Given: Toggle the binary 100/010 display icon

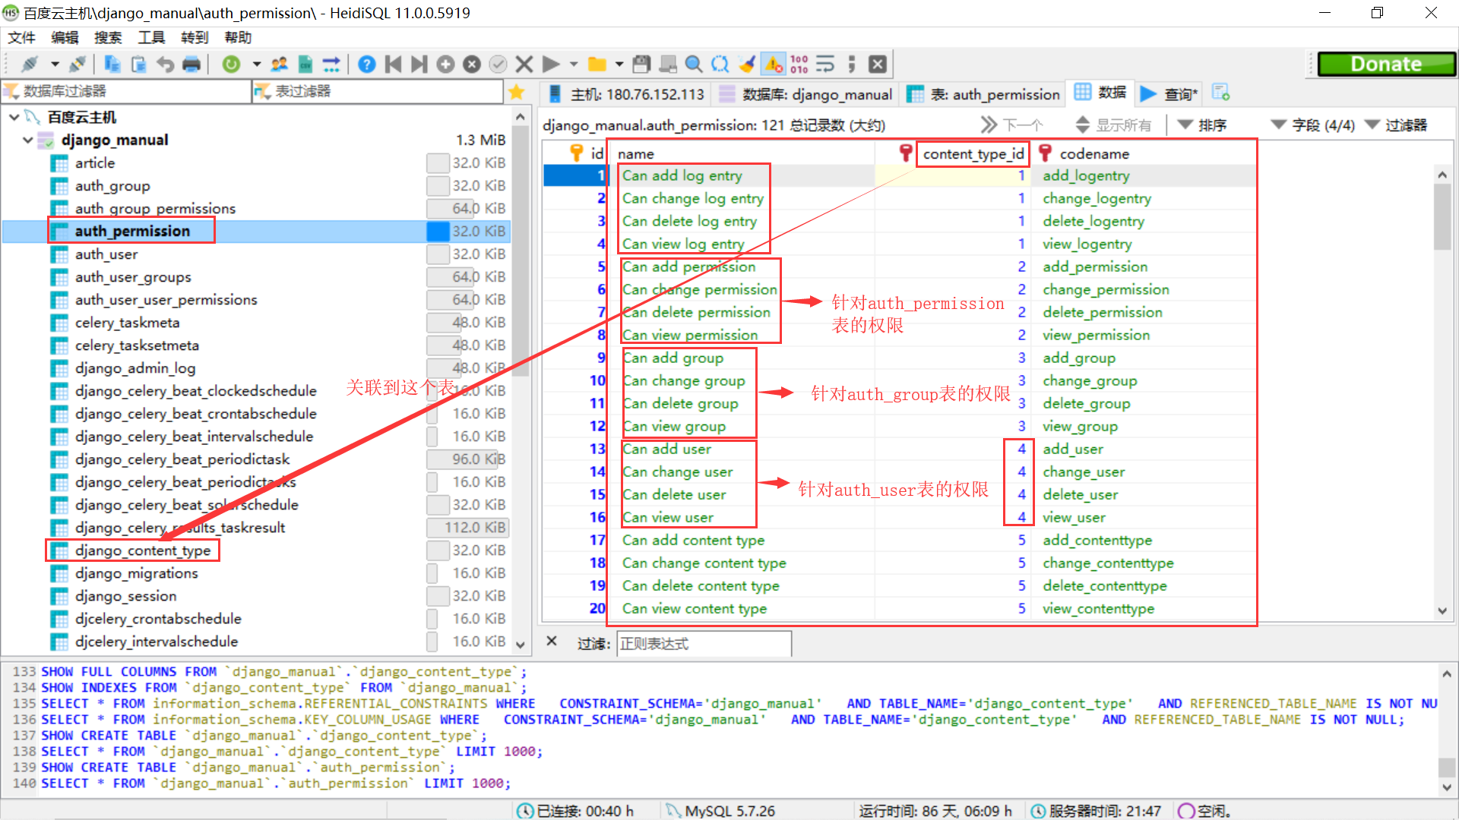Looking at the screenshot, I should point(799,65).
